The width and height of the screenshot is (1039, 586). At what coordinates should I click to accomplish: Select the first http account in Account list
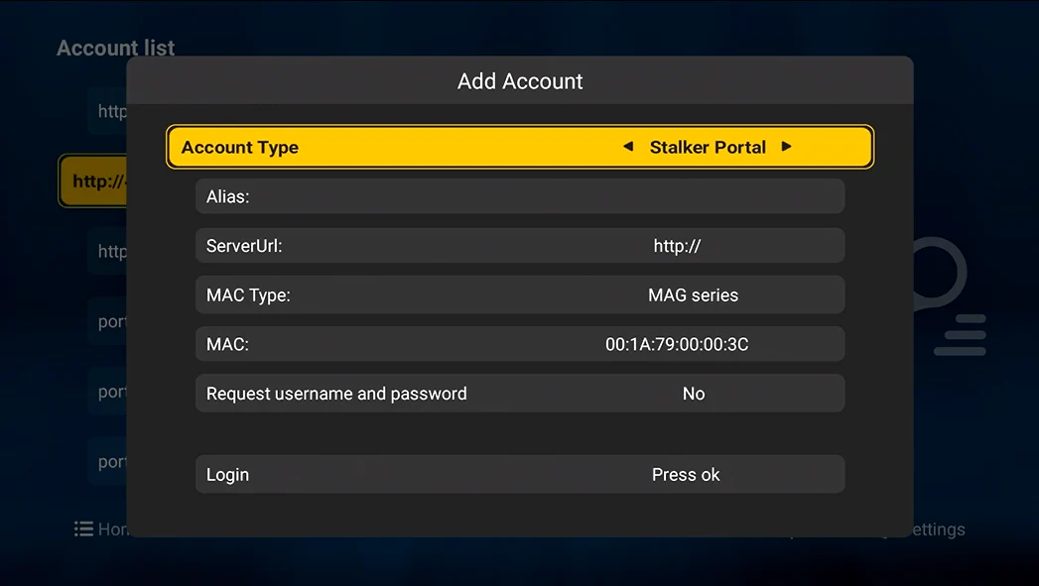coord(107,111)
